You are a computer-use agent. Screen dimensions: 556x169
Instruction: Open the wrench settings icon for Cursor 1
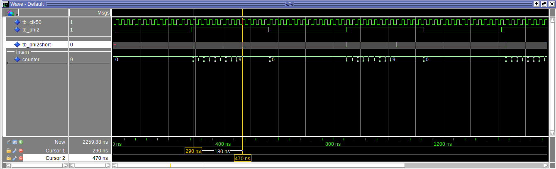pos(15,151)
